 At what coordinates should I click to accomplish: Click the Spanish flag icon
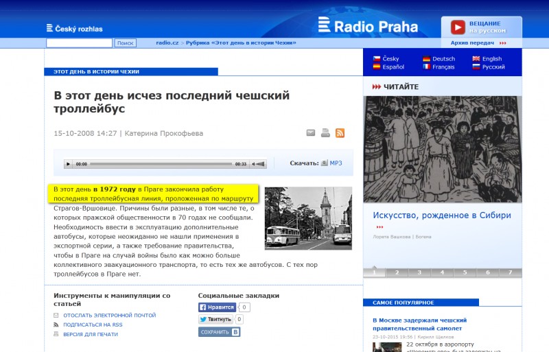(376, 67)
